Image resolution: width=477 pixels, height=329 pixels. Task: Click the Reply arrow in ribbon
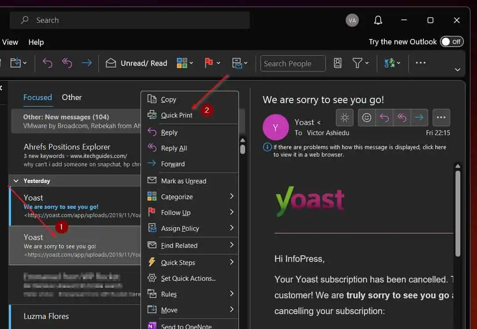point(47,63)
